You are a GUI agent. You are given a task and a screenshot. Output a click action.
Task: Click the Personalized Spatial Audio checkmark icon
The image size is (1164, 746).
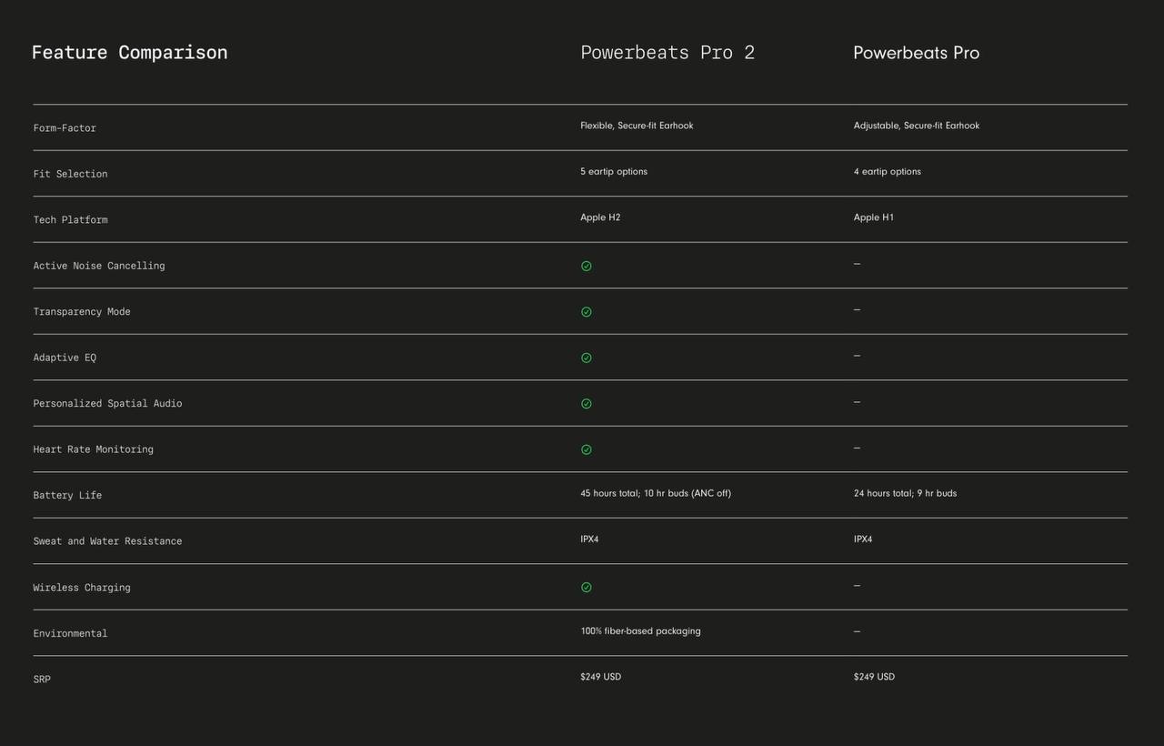point(586,404)
